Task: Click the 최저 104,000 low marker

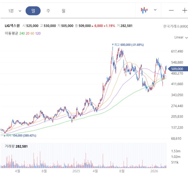Action: (21, 135)
